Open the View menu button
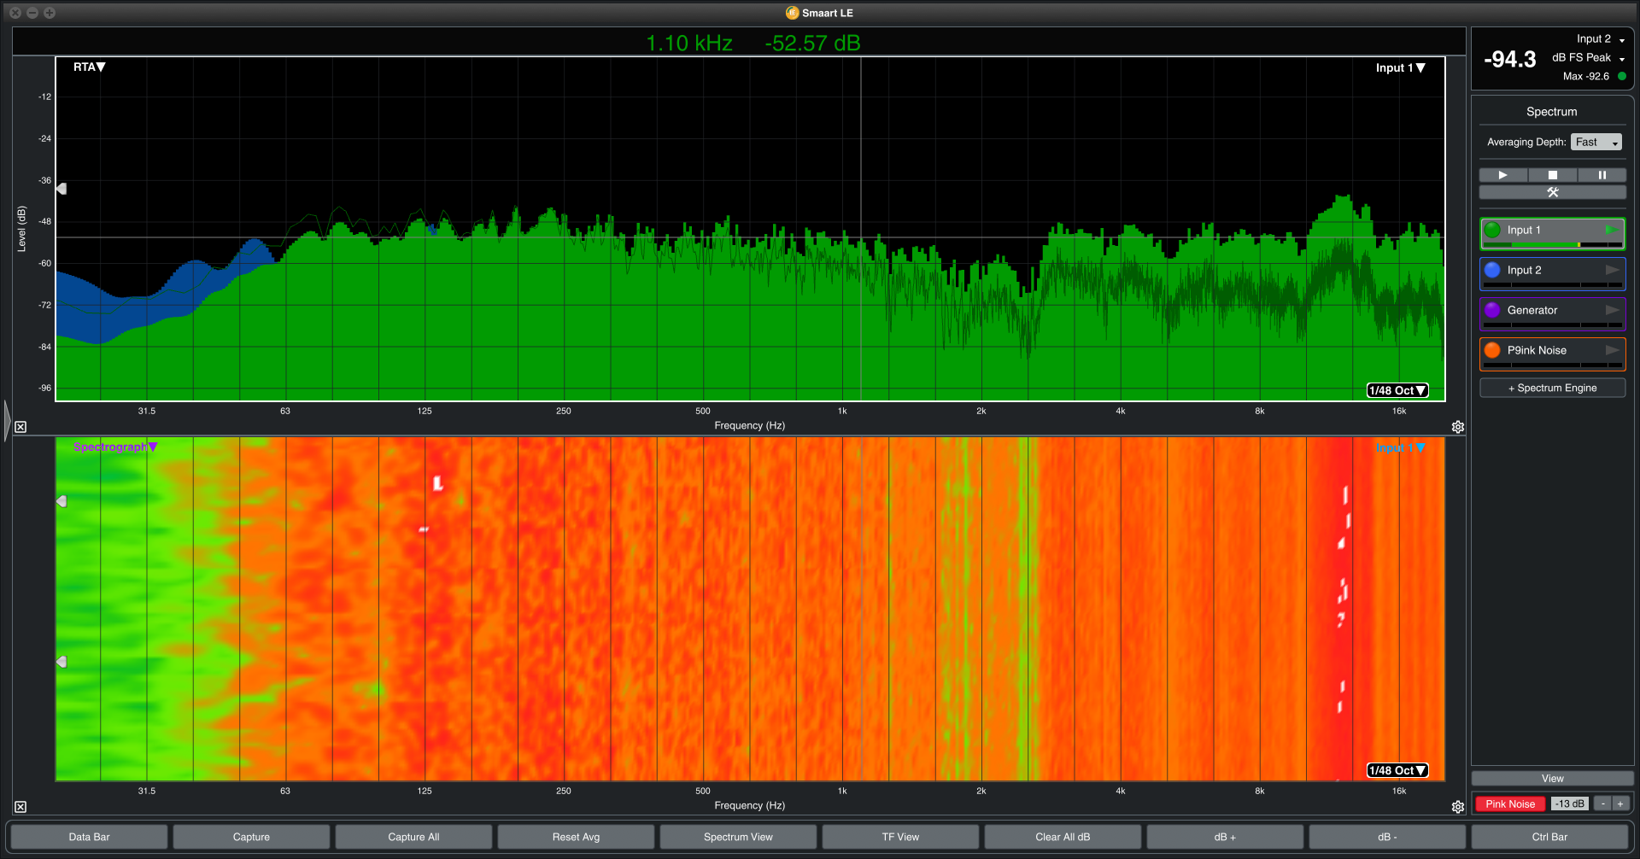1640x859 pixels. 1553,779
